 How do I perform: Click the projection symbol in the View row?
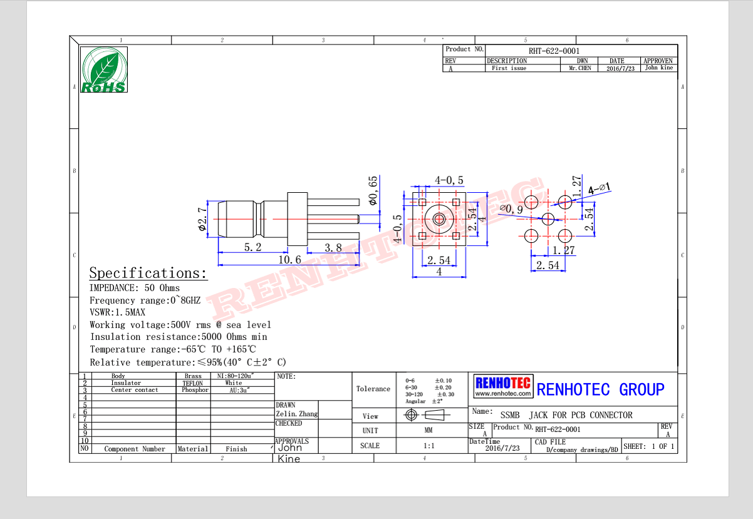point(424,415)
